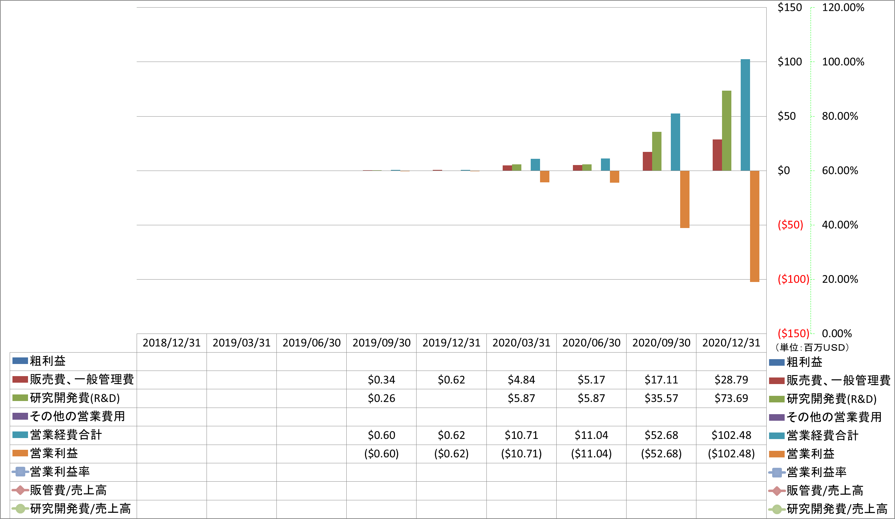Click the $150 axis label
This screenshot has width=895, height=519.
coord(789,8)
